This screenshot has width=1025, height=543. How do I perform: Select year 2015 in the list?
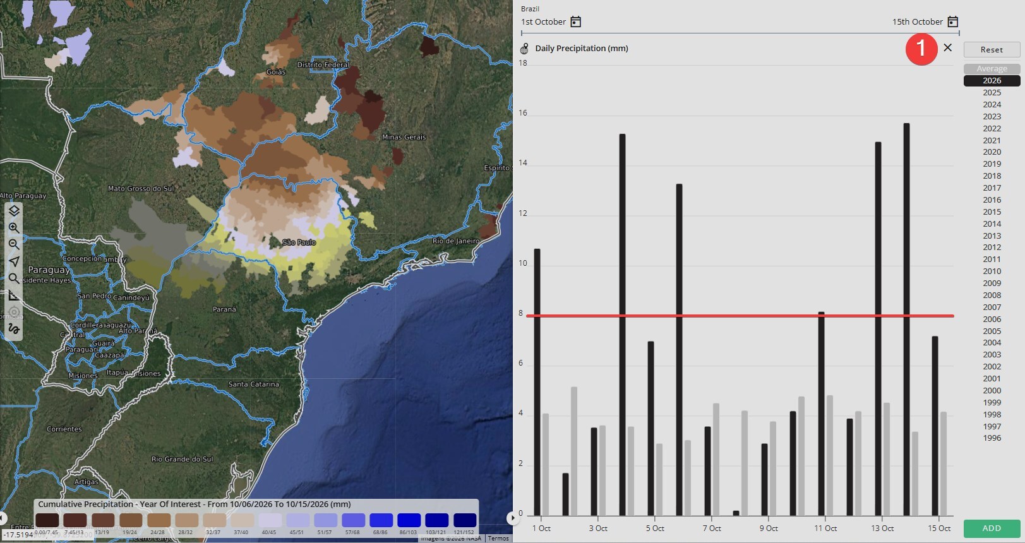pos(992,212)
